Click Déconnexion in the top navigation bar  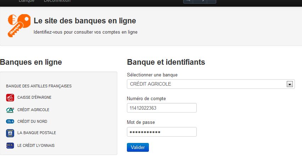(57, 1)
